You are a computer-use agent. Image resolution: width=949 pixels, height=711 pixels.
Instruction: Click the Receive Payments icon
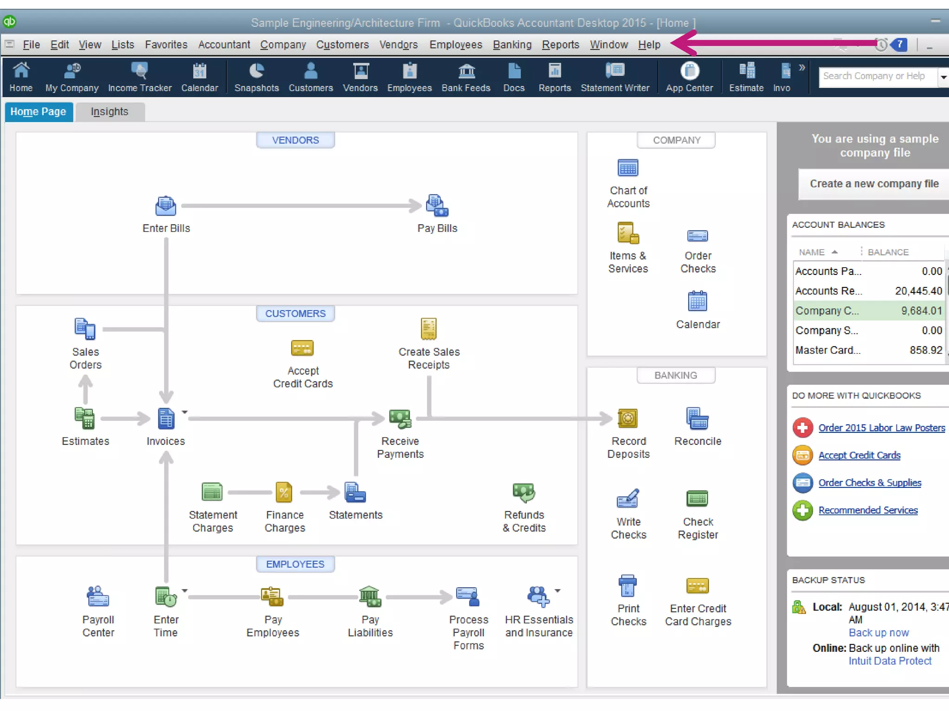(400, 419)
